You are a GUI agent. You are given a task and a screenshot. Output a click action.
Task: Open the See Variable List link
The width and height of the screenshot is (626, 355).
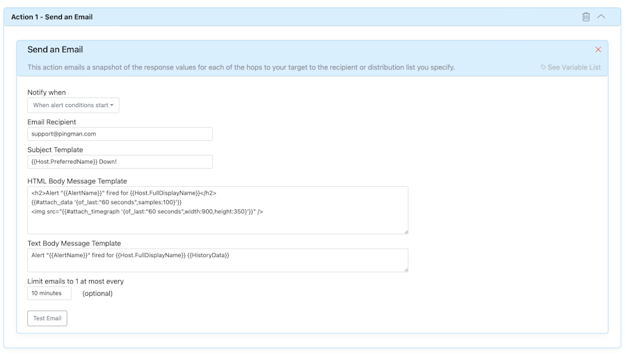pos(574,67)
